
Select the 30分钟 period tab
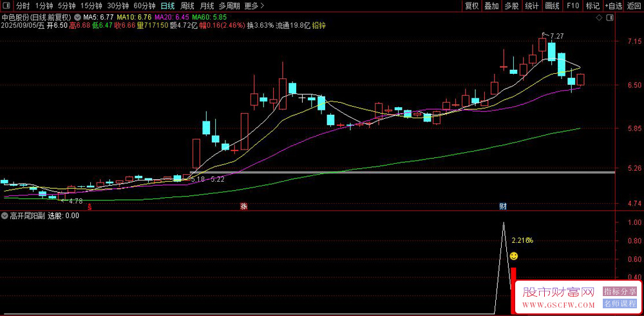tap(118, 6)
